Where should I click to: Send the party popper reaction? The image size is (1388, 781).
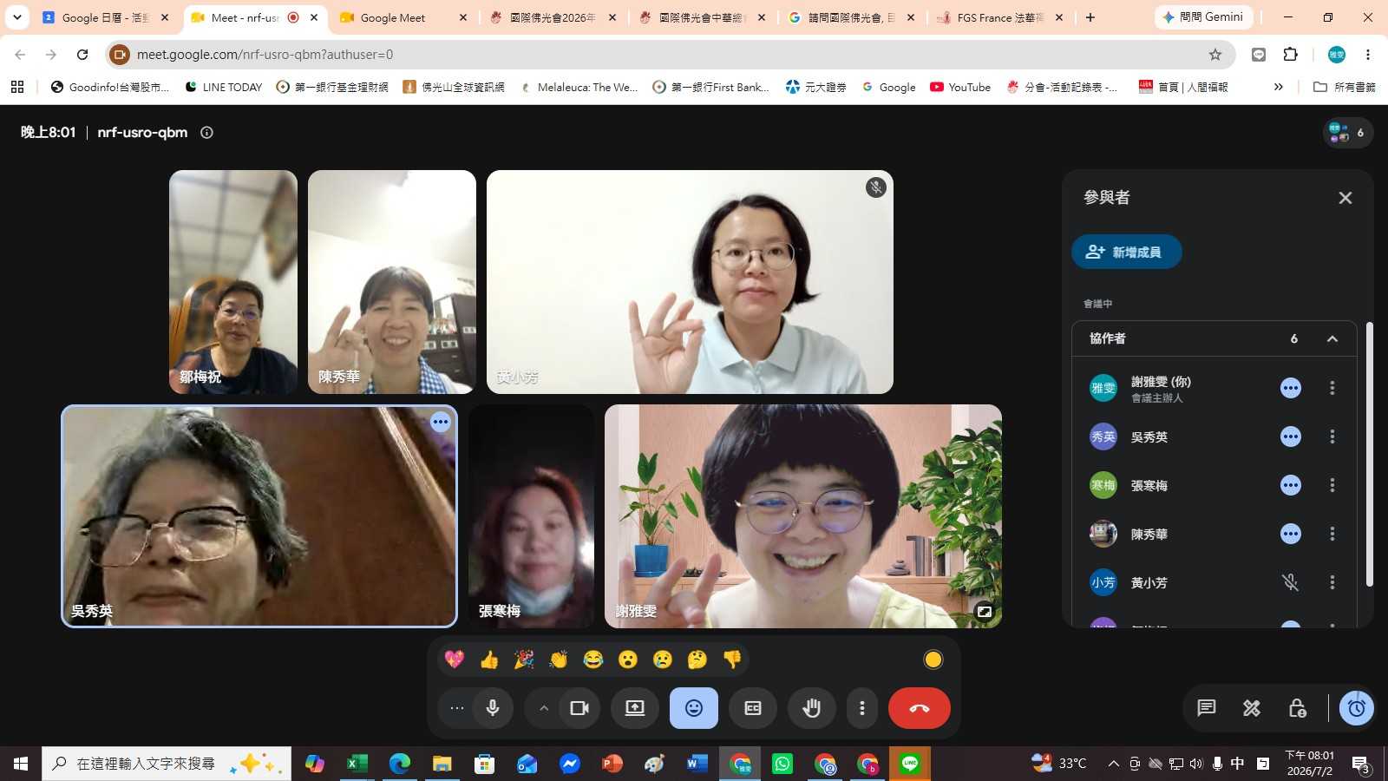coord(524,660)
